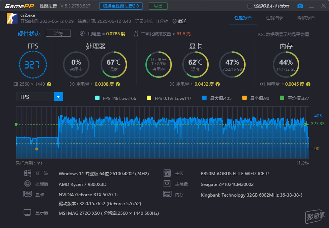Click the driver version 32.0.15.7652 text
The width and height of the screenshot is (329, 228).
tap(100, 203)
